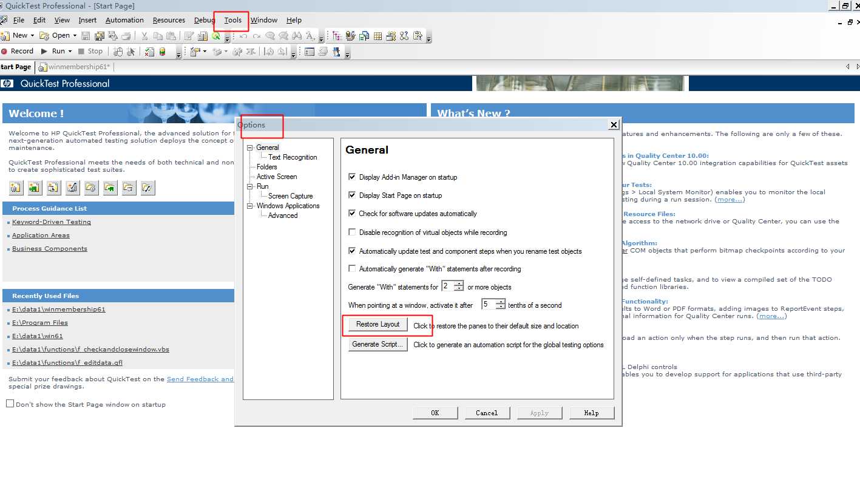Click the Print icon in the toolbar
Screen dimensions: 860x502
(126, 36)
